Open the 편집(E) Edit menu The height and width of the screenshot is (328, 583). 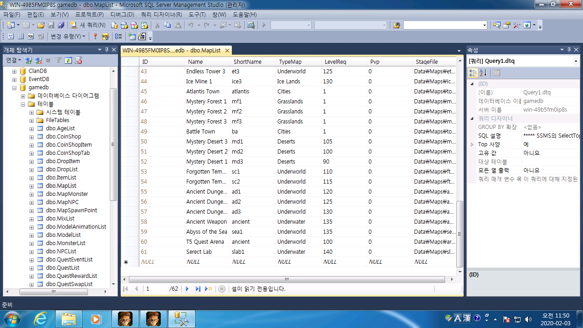point(36,15)
